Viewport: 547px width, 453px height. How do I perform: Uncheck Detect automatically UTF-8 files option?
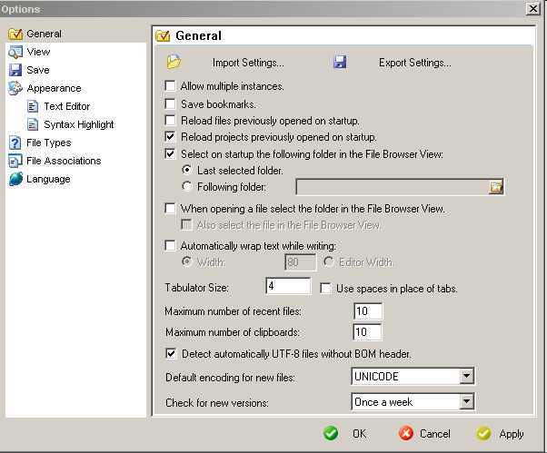coord(171,353)
